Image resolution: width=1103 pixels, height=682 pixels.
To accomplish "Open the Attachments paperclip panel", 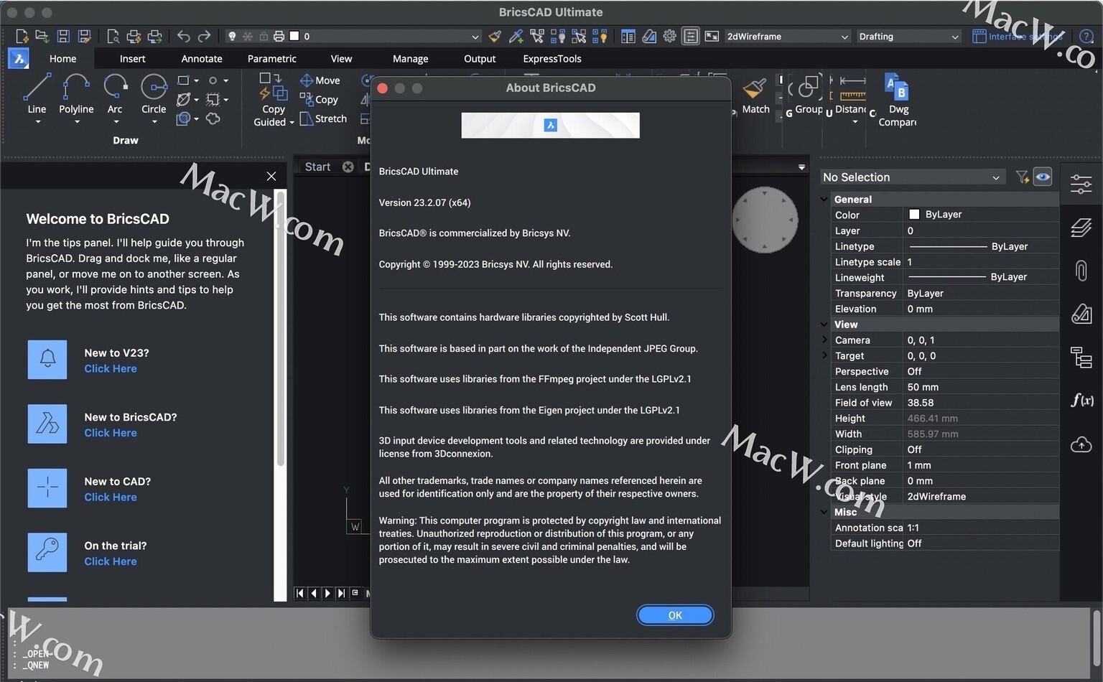I will [1081, 271].
